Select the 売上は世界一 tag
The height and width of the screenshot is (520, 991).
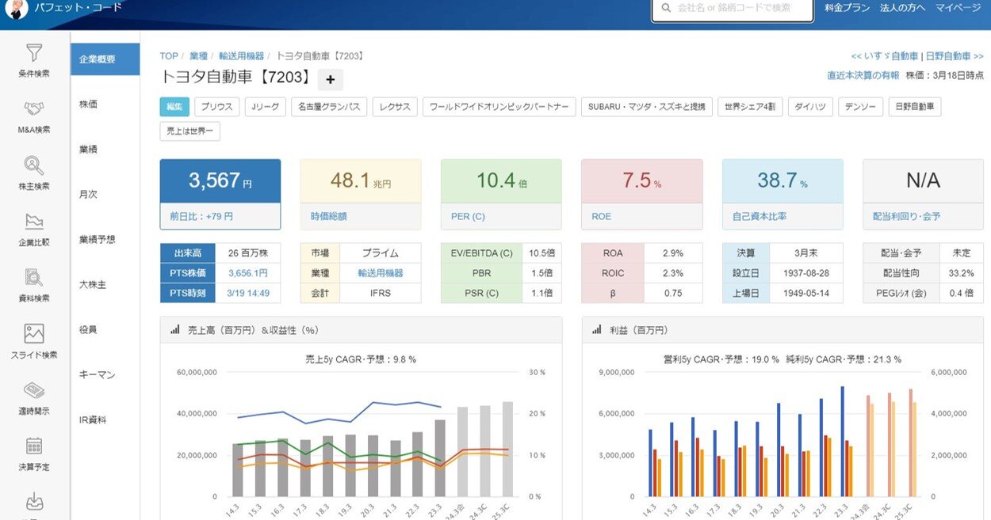(190, 131)
